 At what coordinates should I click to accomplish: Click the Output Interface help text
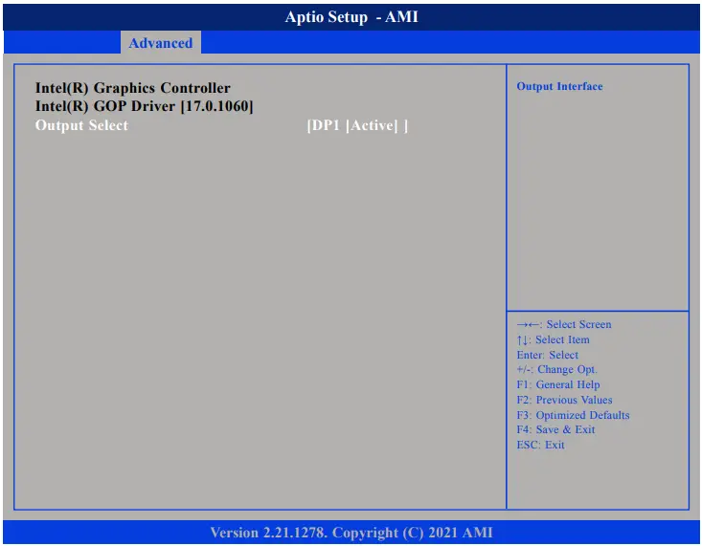coord(559,86)
